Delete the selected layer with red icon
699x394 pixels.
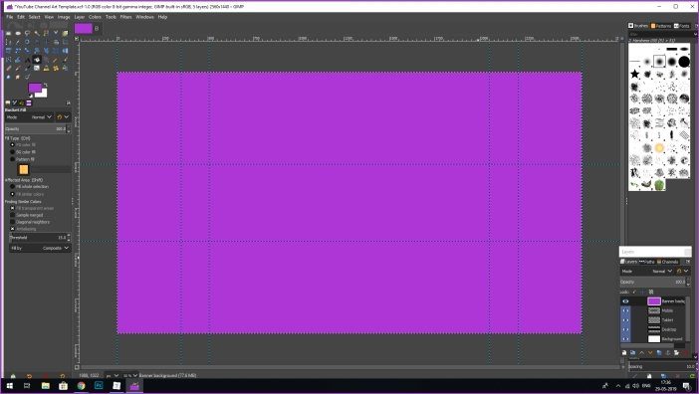pyautogui.click(x=685, y=352)
